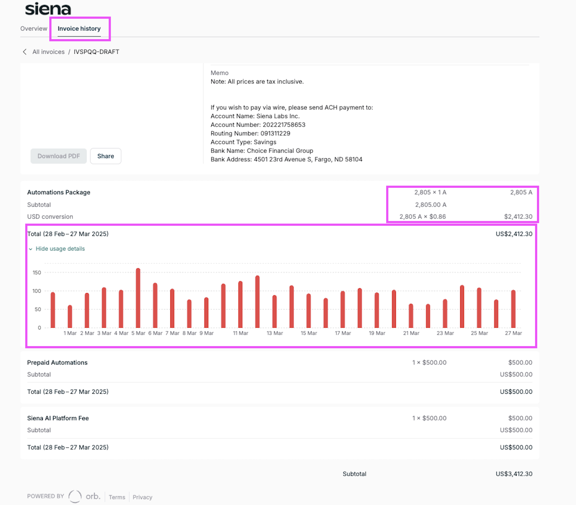The height and width of the screenshot is (505, 576).
Task: Click the usage bar above 1 Mar
Action: tap(70, 316)
